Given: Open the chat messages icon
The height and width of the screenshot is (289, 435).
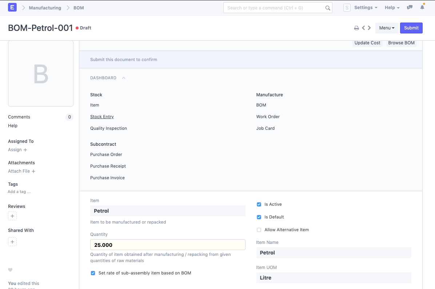Looking at the screenshot, I should pyautogui.click(x=410, y=8).
